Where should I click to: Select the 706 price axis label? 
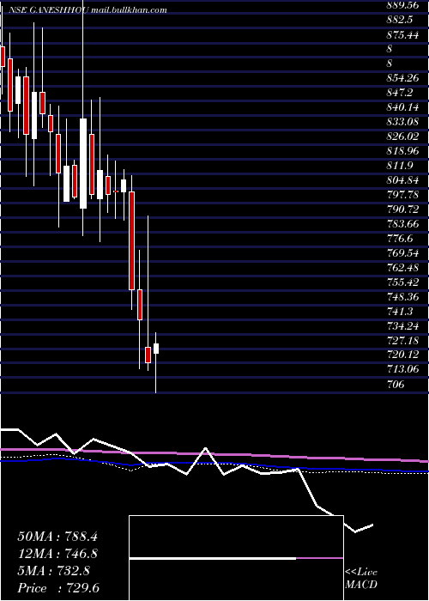(396, 384)
